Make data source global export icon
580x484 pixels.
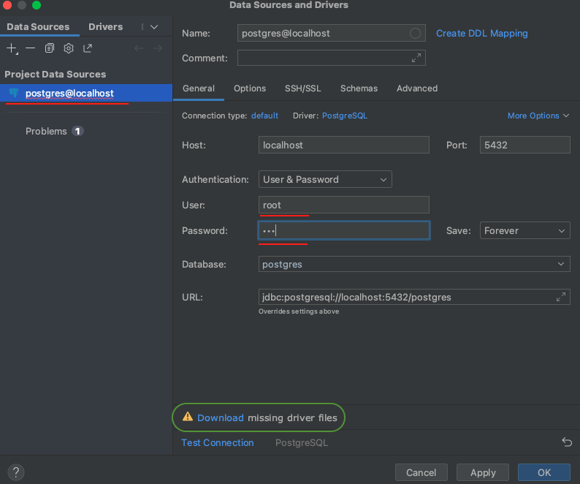(88, 48)
